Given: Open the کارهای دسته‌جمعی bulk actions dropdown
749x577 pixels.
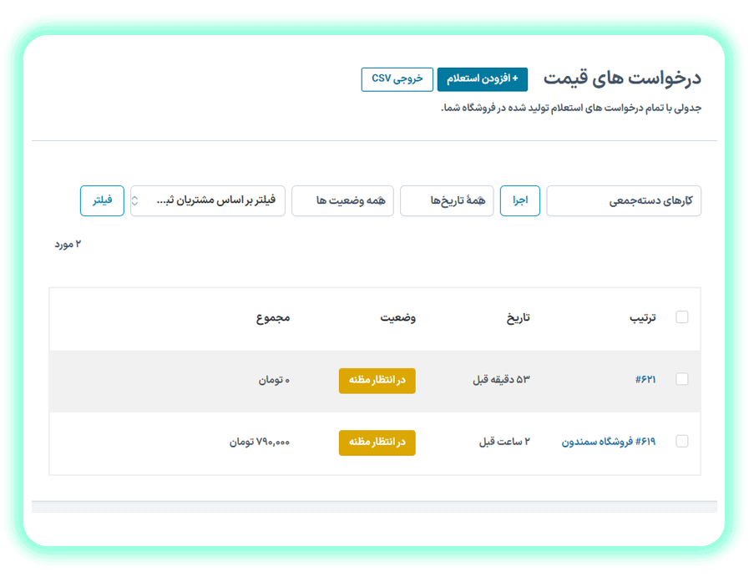Looking at the screenshot, I should click(624, 200).
